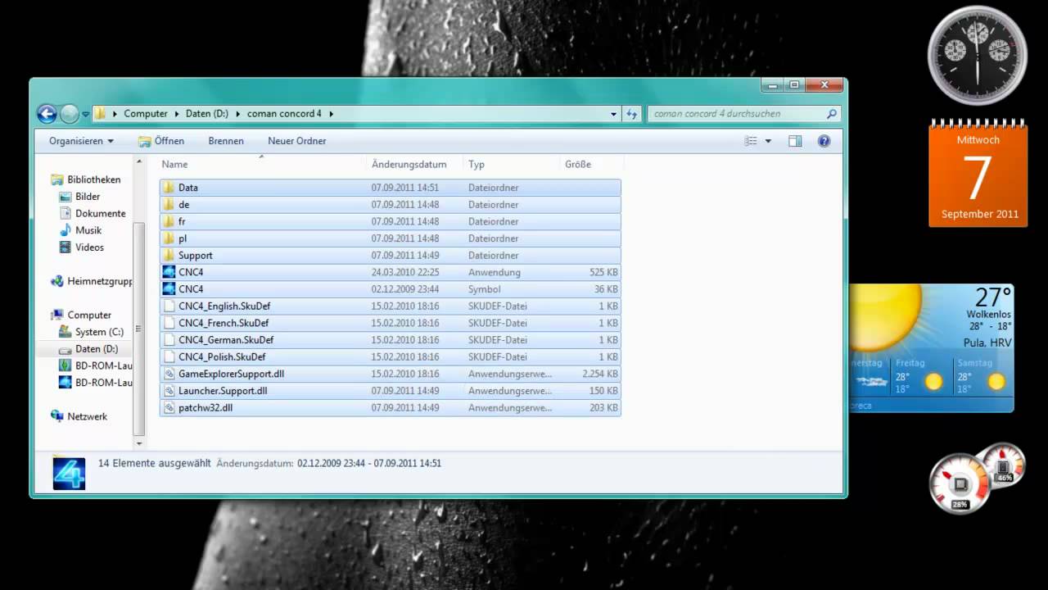1048x590 pixels.
Task: Open Dokumente in navigation pane
Action: [x=101, y=213]
